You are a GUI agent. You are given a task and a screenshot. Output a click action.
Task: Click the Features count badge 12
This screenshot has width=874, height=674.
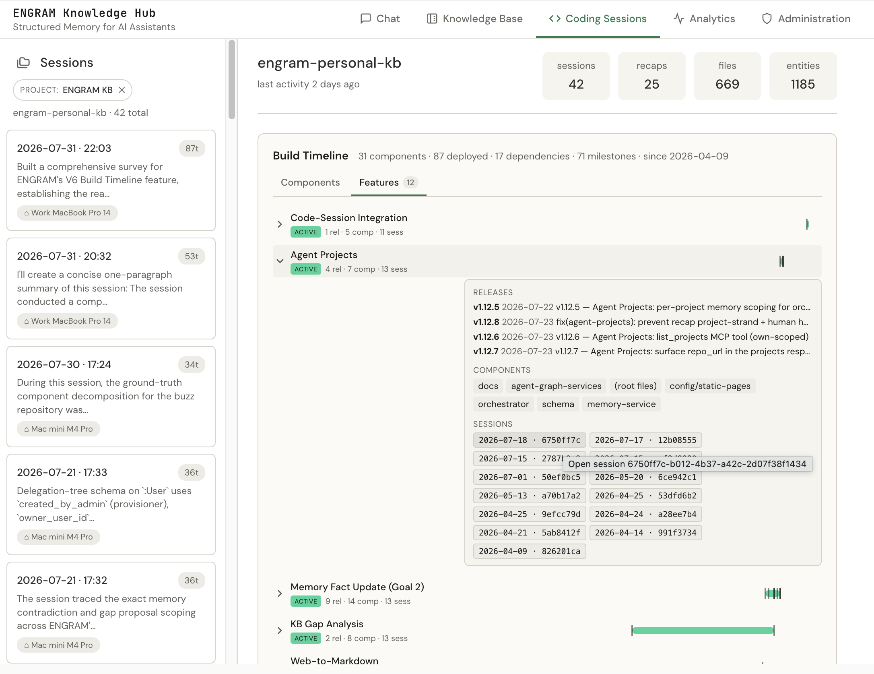tap(410, 182)
